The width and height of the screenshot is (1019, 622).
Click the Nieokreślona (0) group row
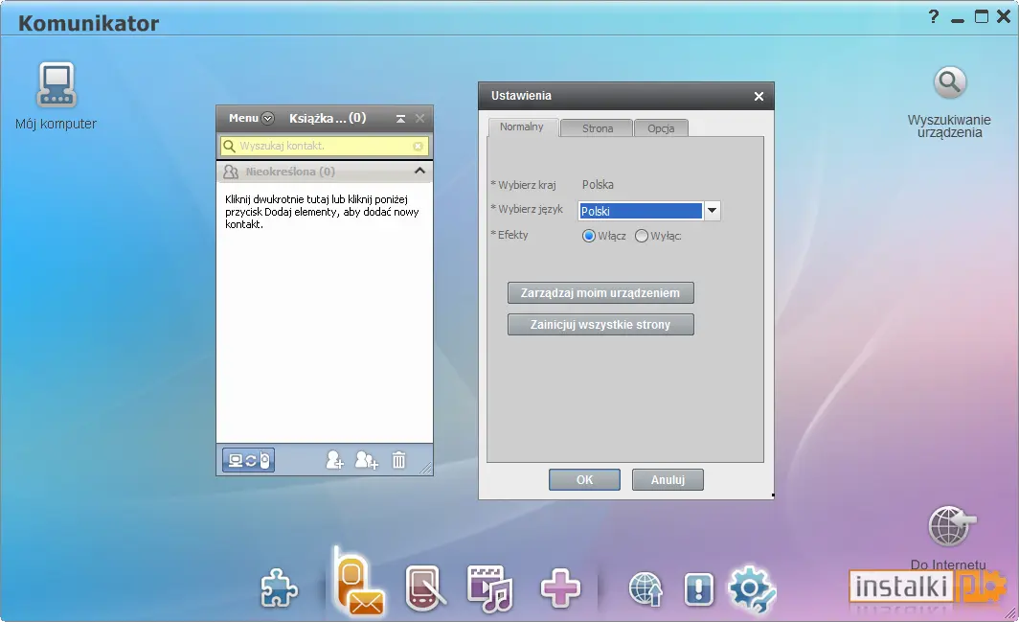click(x=325, y=172)
